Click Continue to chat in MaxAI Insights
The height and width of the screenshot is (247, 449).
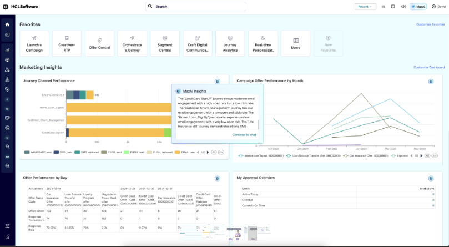click(x=244, y=135)
